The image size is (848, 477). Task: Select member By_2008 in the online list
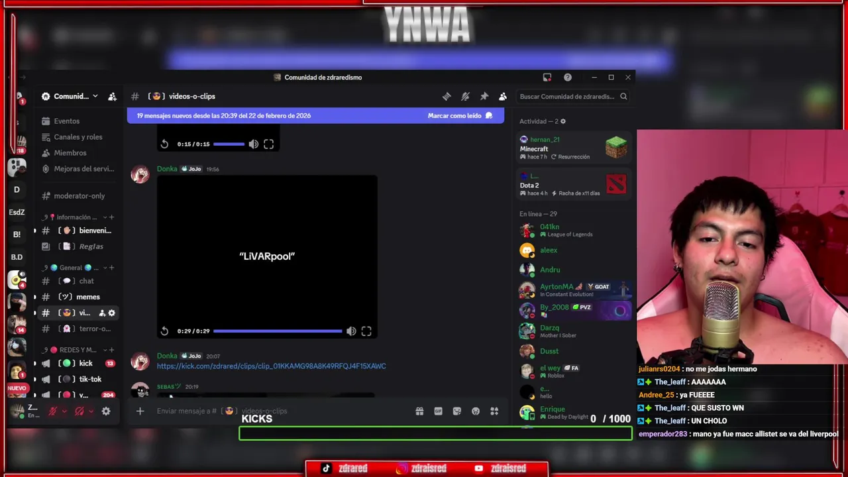[x=573, y=310]
